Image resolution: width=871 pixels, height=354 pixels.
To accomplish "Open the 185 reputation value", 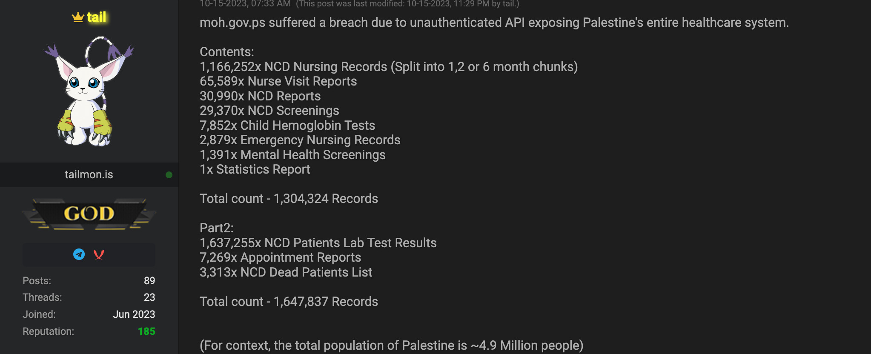I will pyautogui.click(x=146, y=331).
